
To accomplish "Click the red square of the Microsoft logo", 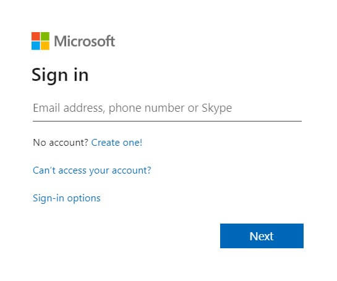I will 36,36.
